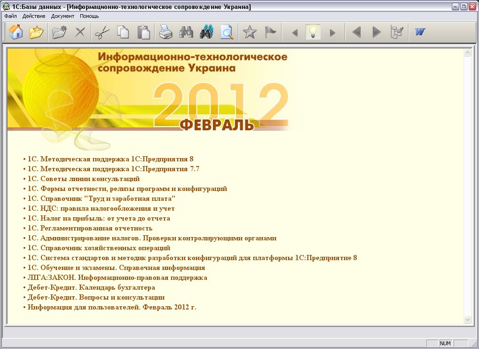Click the copy pages icon
The image size is (479, 349).
[x=123, y=32]
